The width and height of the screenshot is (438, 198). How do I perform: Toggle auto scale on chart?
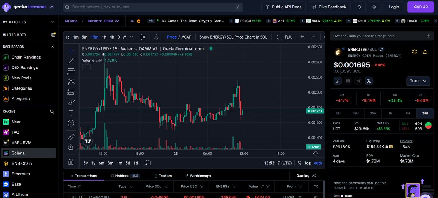[x=318, y=163]
